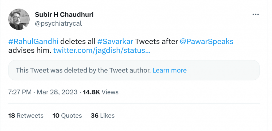Open the three-dot more options menu
The width and height of the screenshot is (272, 131).
(x=256, y=15)
